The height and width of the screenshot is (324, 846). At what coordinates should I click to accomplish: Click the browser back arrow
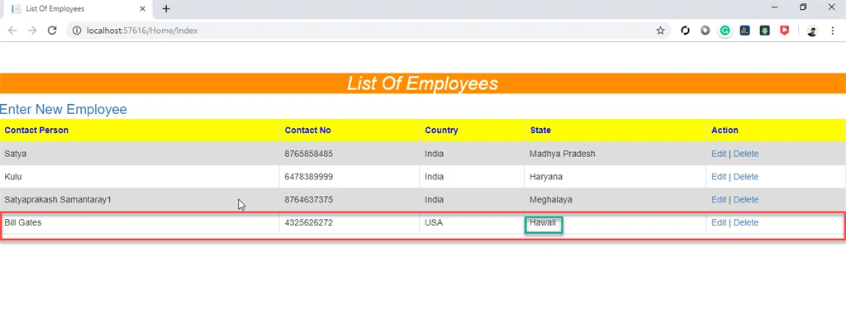[x=12, y=31]
